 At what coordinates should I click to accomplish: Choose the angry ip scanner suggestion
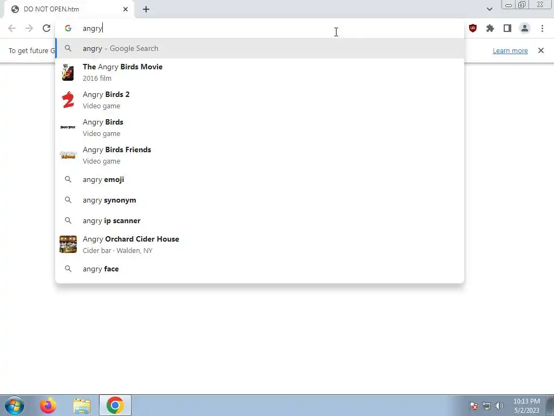(260, 220)
